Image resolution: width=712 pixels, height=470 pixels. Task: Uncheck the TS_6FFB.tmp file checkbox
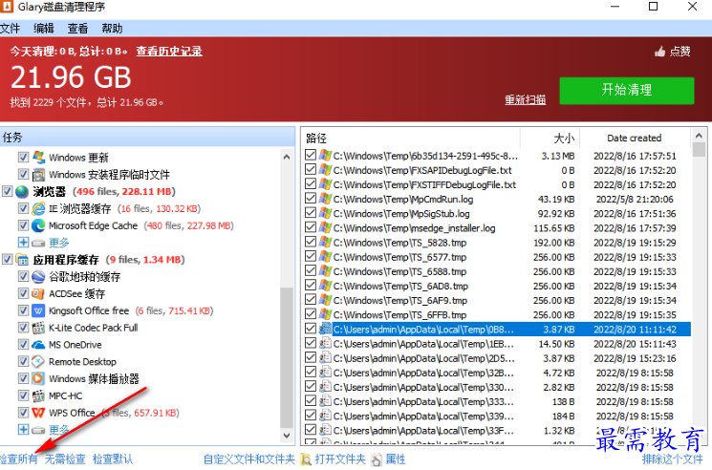(x=311, y=314)
